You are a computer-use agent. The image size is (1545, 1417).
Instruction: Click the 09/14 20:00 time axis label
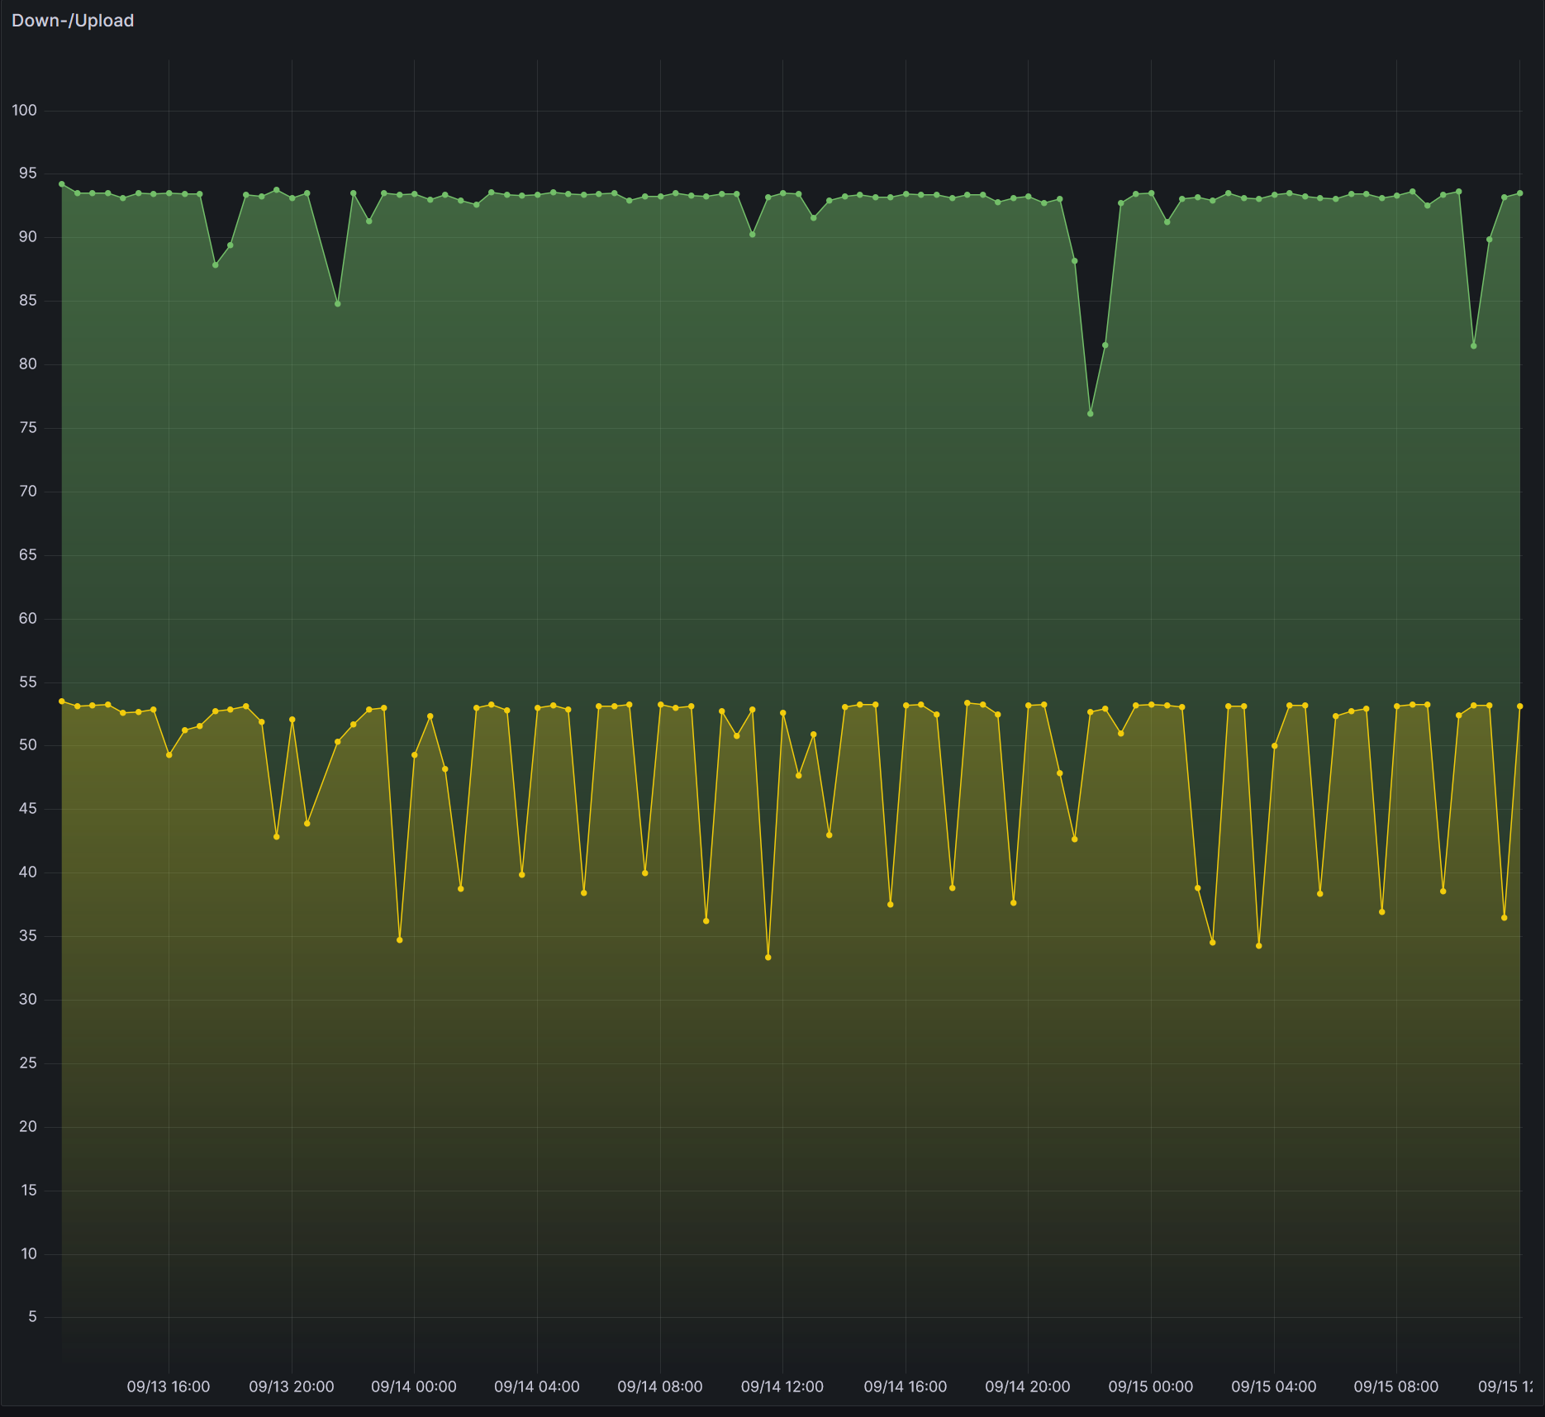pyautogui.click(x=1028, y=1387)
